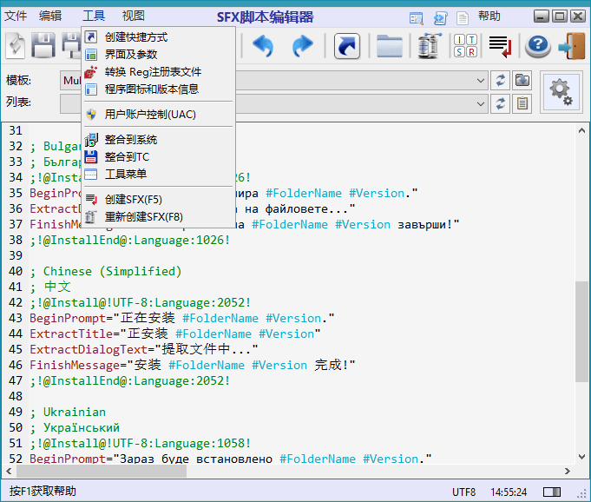Expand the 列表 list dropdown arrow

(x=481, y=104)
